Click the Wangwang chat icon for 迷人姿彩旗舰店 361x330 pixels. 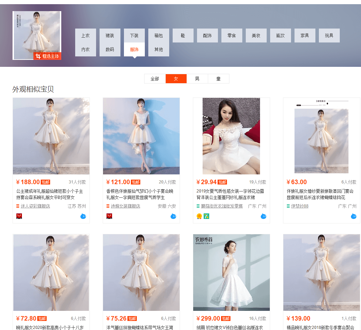point(83,216)
